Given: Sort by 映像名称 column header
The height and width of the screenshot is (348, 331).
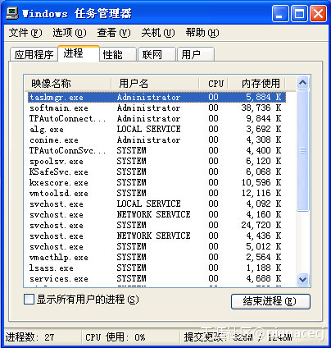Looking at the screenshot, I should pyautogui.click(x=68, y=83).
